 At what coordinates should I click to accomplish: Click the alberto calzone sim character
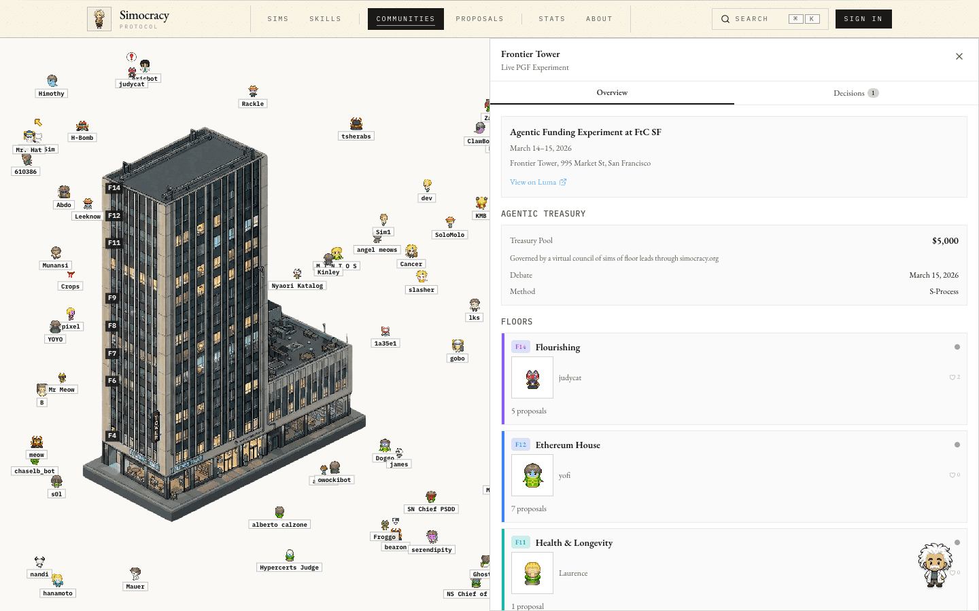279,513
